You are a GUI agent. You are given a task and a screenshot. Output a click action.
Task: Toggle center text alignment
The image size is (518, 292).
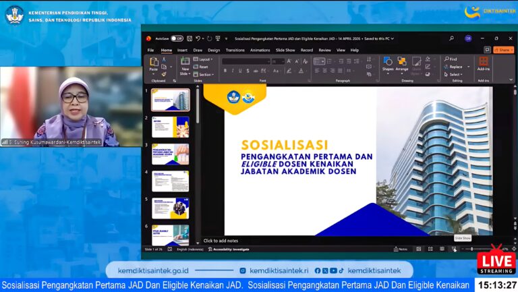pos(325,71)
